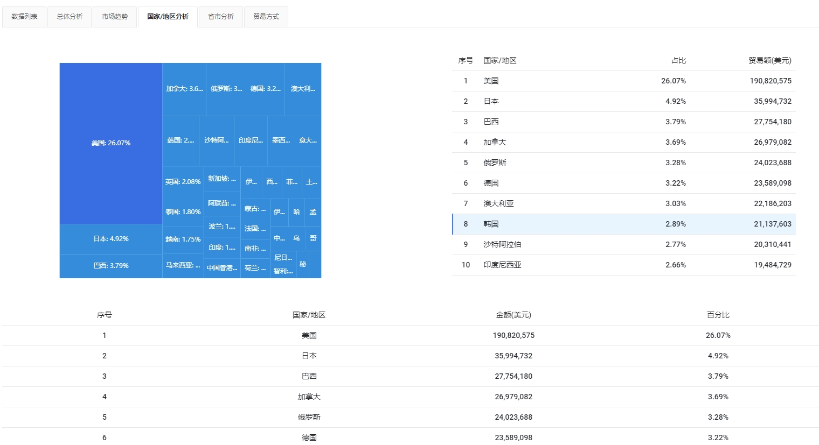Click the 新加坡 treemap cell
This screenshot has width=819, height=445.
(222, 179)
